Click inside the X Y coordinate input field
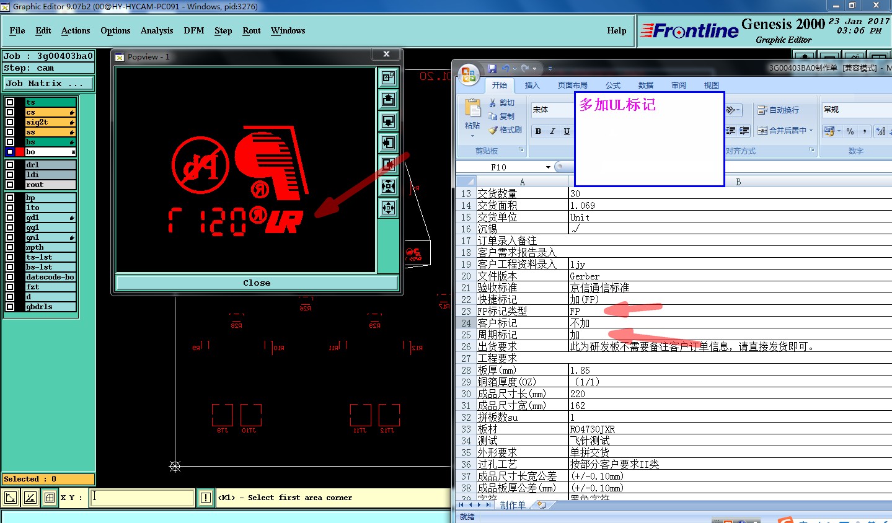The width and height of the screenshot is (892, 523). click(x=142, y=498)
